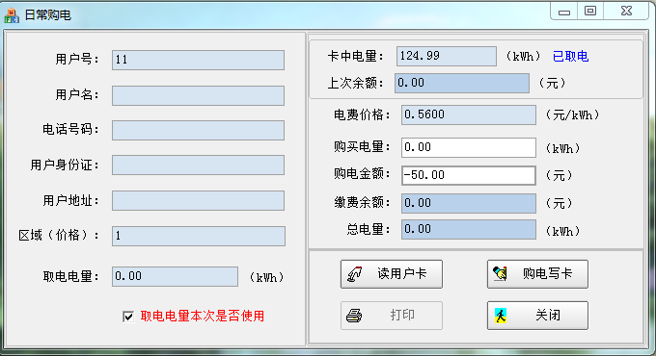Click the 购买电量 input field
Screen dimensions: 656x356
469,147
